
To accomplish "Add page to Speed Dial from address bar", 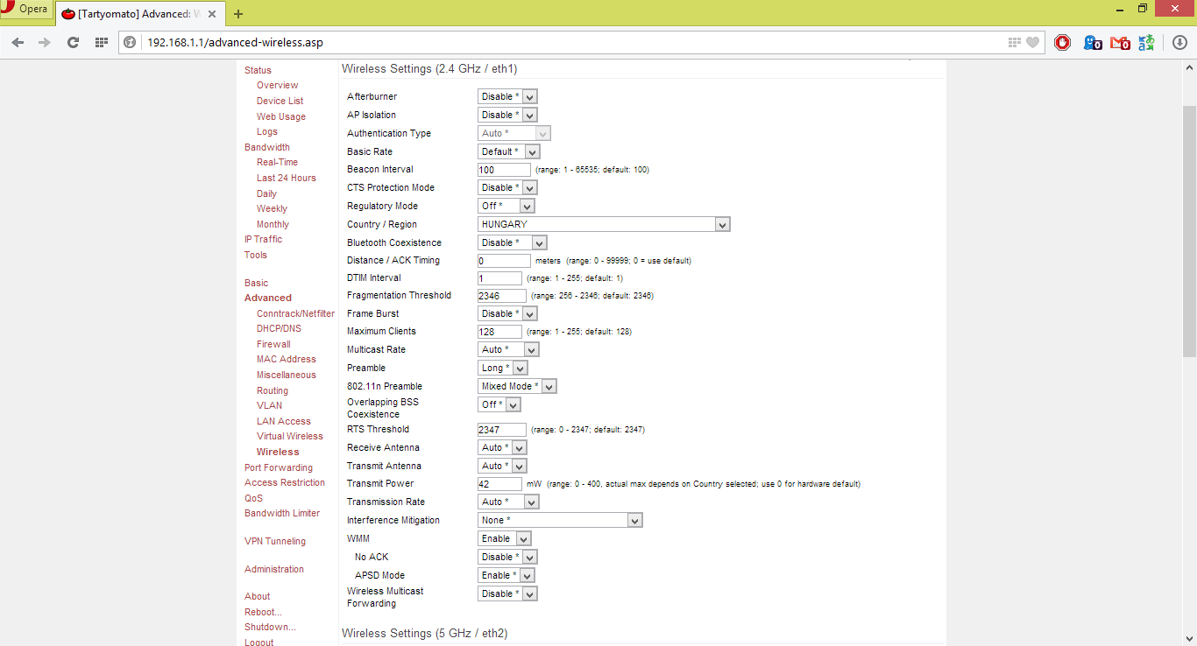I will coord(1015,42).
